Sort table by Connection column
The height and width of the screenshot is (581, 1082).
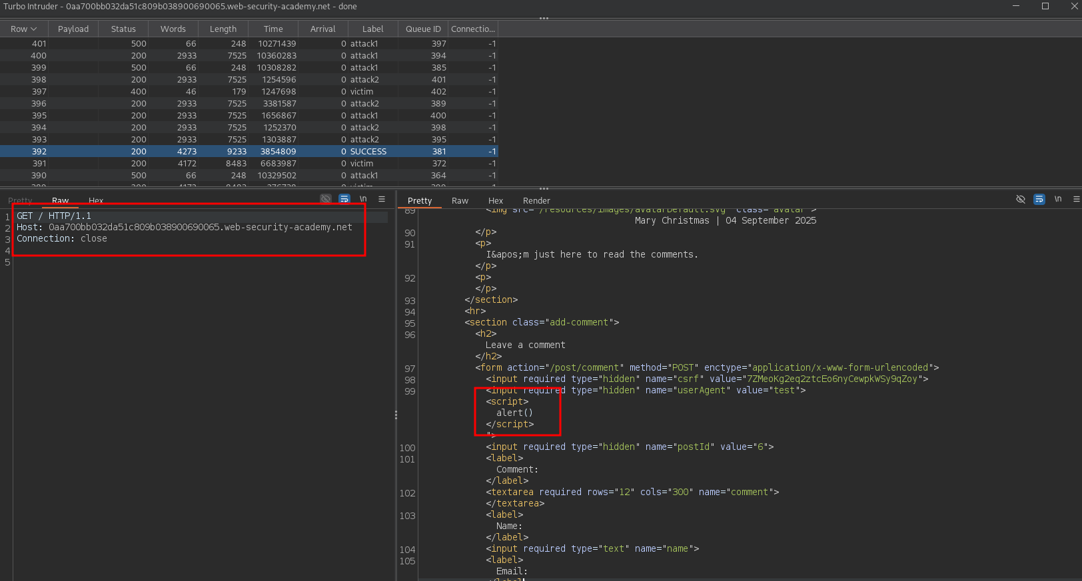click(x=473, y=29)
